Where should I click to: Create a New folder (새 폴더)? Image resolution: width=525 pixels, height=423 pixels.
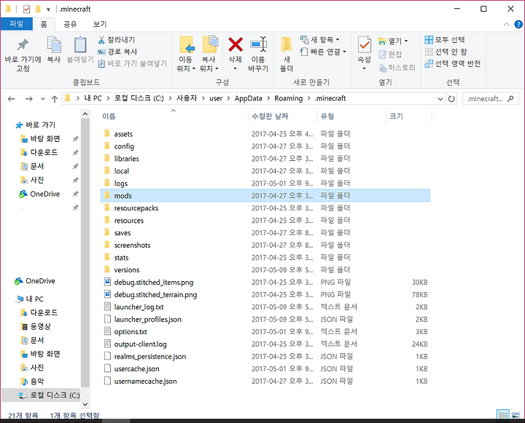pyautogui.click(x=287, y=54)
